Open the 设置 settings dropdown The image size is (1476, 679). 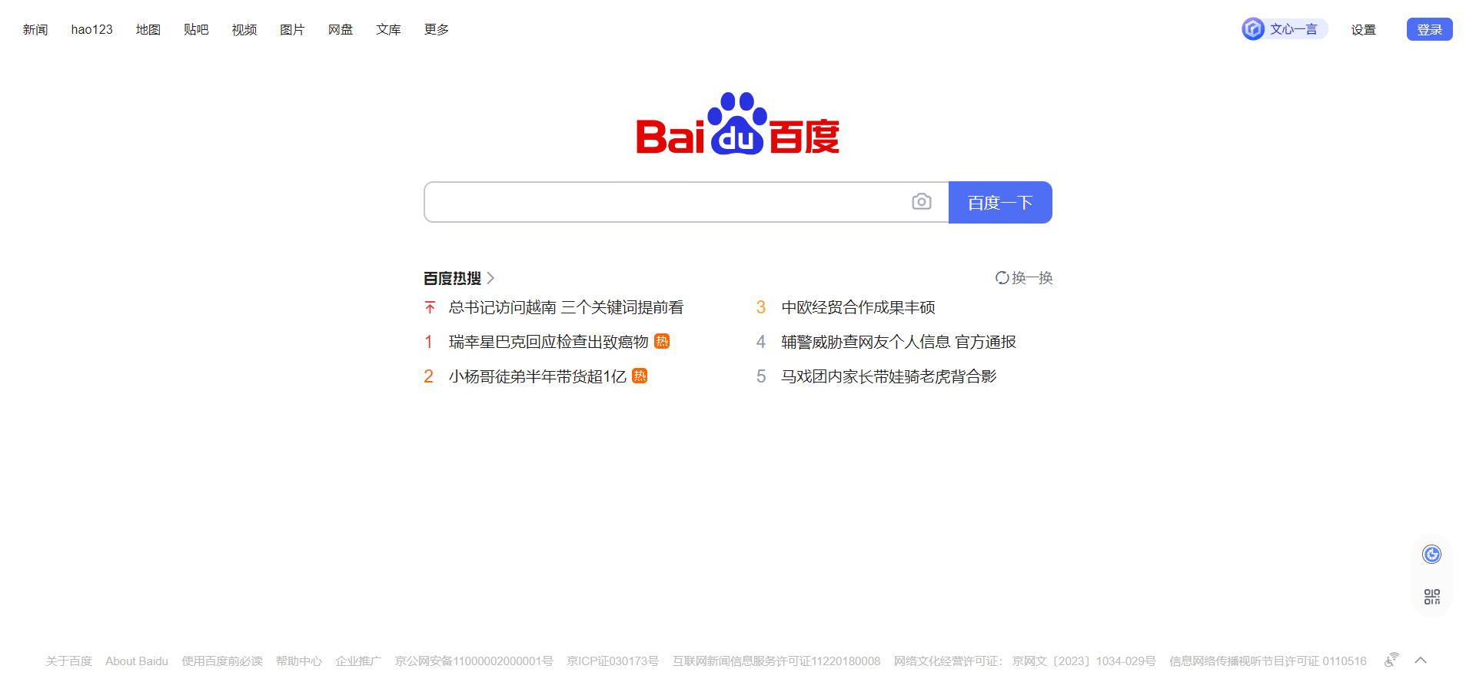(1363, 29)
